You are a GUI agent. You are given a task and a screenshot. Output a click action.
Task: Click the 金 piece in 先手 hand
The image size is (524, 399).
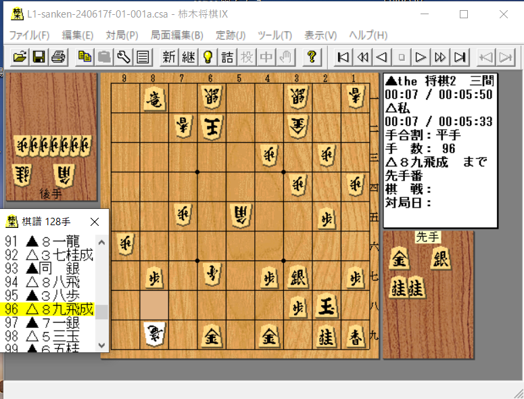coord(400,258)
